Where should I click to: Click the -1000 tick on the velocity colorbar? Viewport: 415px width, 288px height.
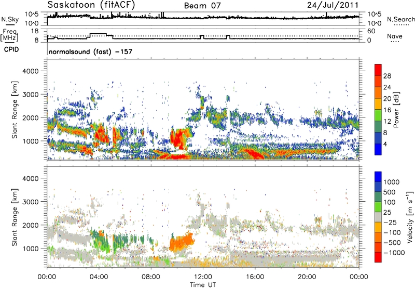394,253
